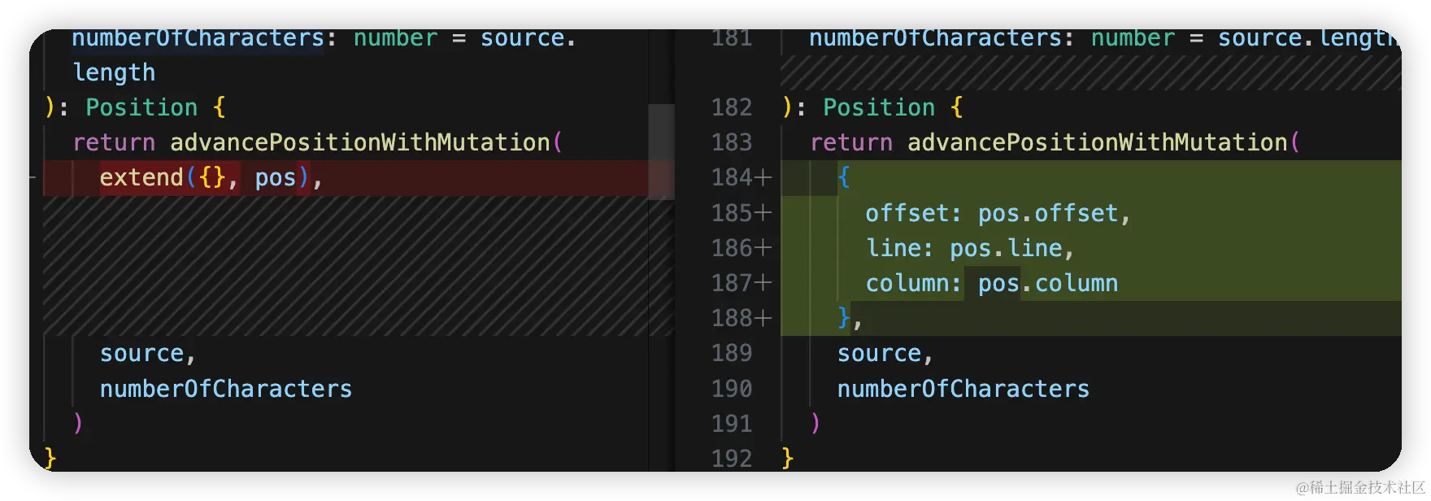Select line number 181 in the gutter

[x=731, y=38]
